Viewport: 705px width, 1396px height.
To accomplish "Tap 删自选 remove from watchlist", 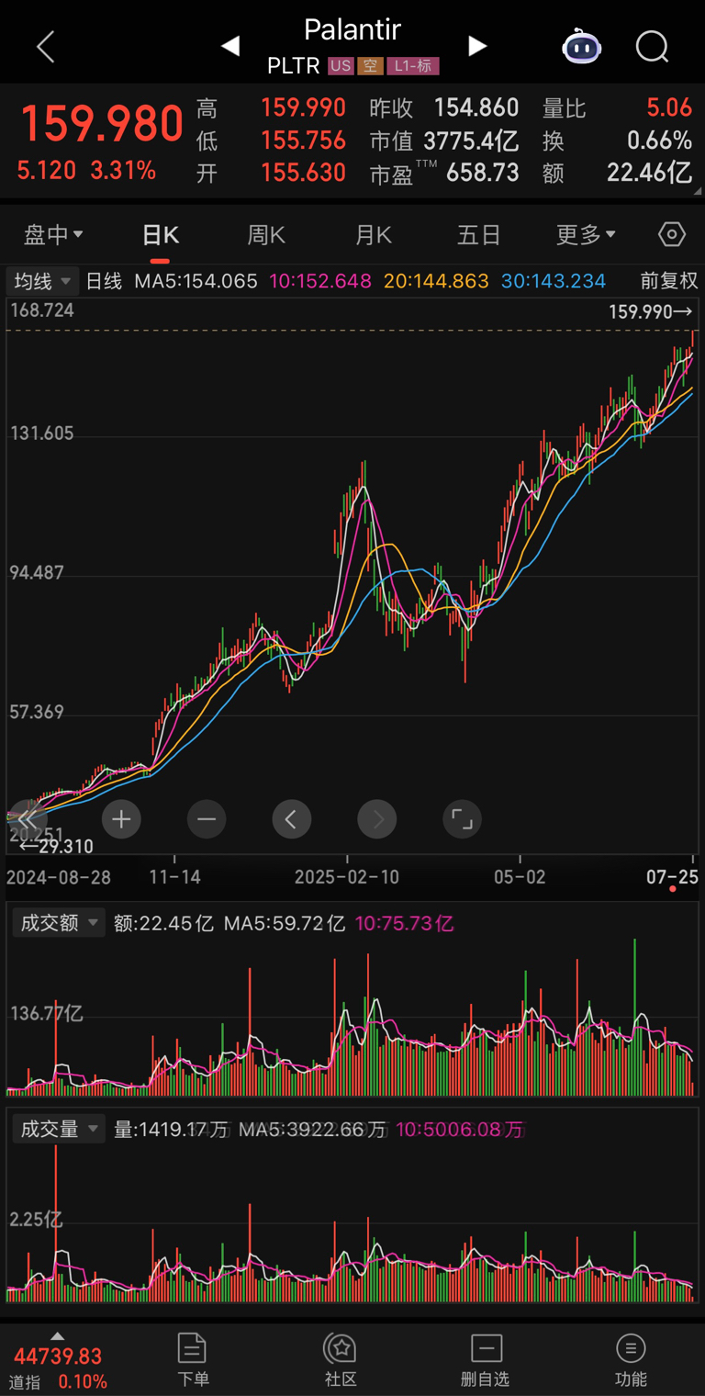I will (485, 1359).
